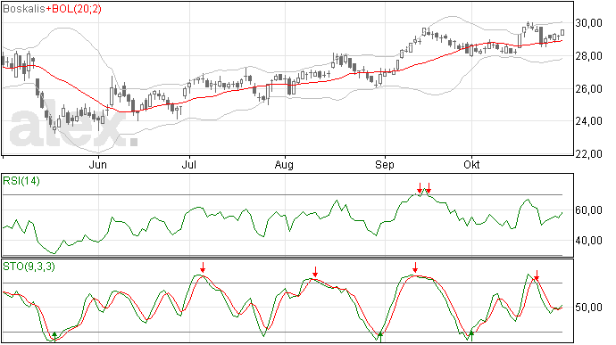Click the 30,00 price axis value
This screenshot has height=345, width=616.
pos(588,23)
